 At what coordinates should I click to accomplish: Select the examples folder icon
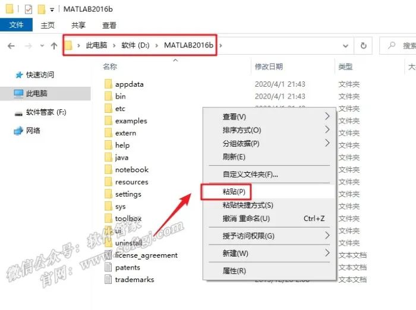tap(108, 121)
